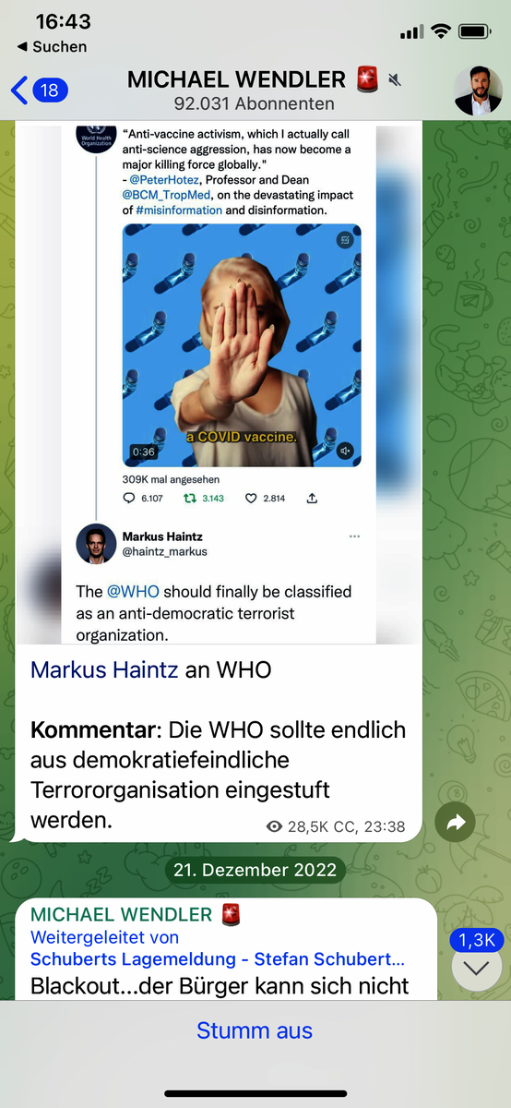
Task: Tap the Markus Haintz tweet avatar
Action: point(96,543)
